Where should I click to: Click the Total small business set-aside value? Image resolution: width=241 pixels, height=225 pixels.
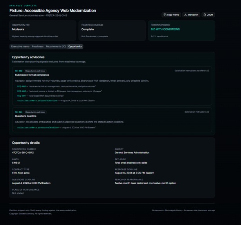tap(131, 163)
